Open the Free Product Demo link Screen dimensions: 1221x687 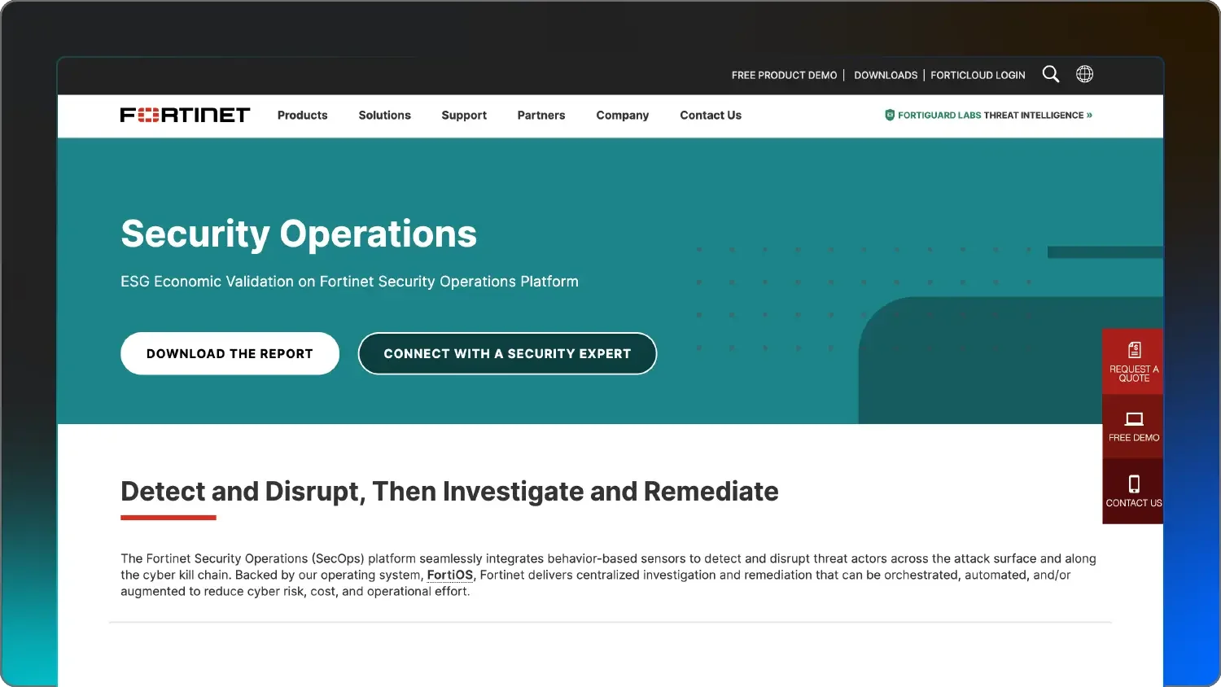783,75
